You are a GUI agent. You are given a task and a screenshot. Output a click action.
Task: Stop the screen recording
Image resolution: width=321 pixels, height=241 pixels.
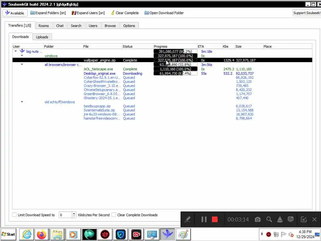click(x=214, y=219)
